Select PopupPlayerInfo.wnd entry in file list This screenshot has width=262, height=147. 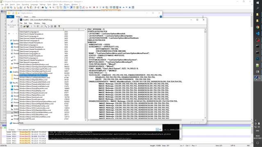34,88
